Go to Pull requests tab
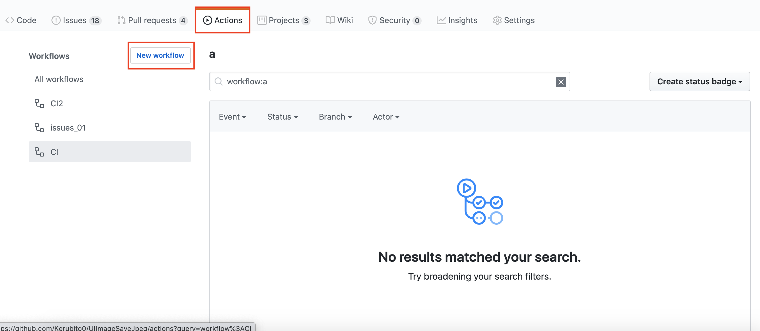Screen dimensions: 760x331 coord(152,20)
